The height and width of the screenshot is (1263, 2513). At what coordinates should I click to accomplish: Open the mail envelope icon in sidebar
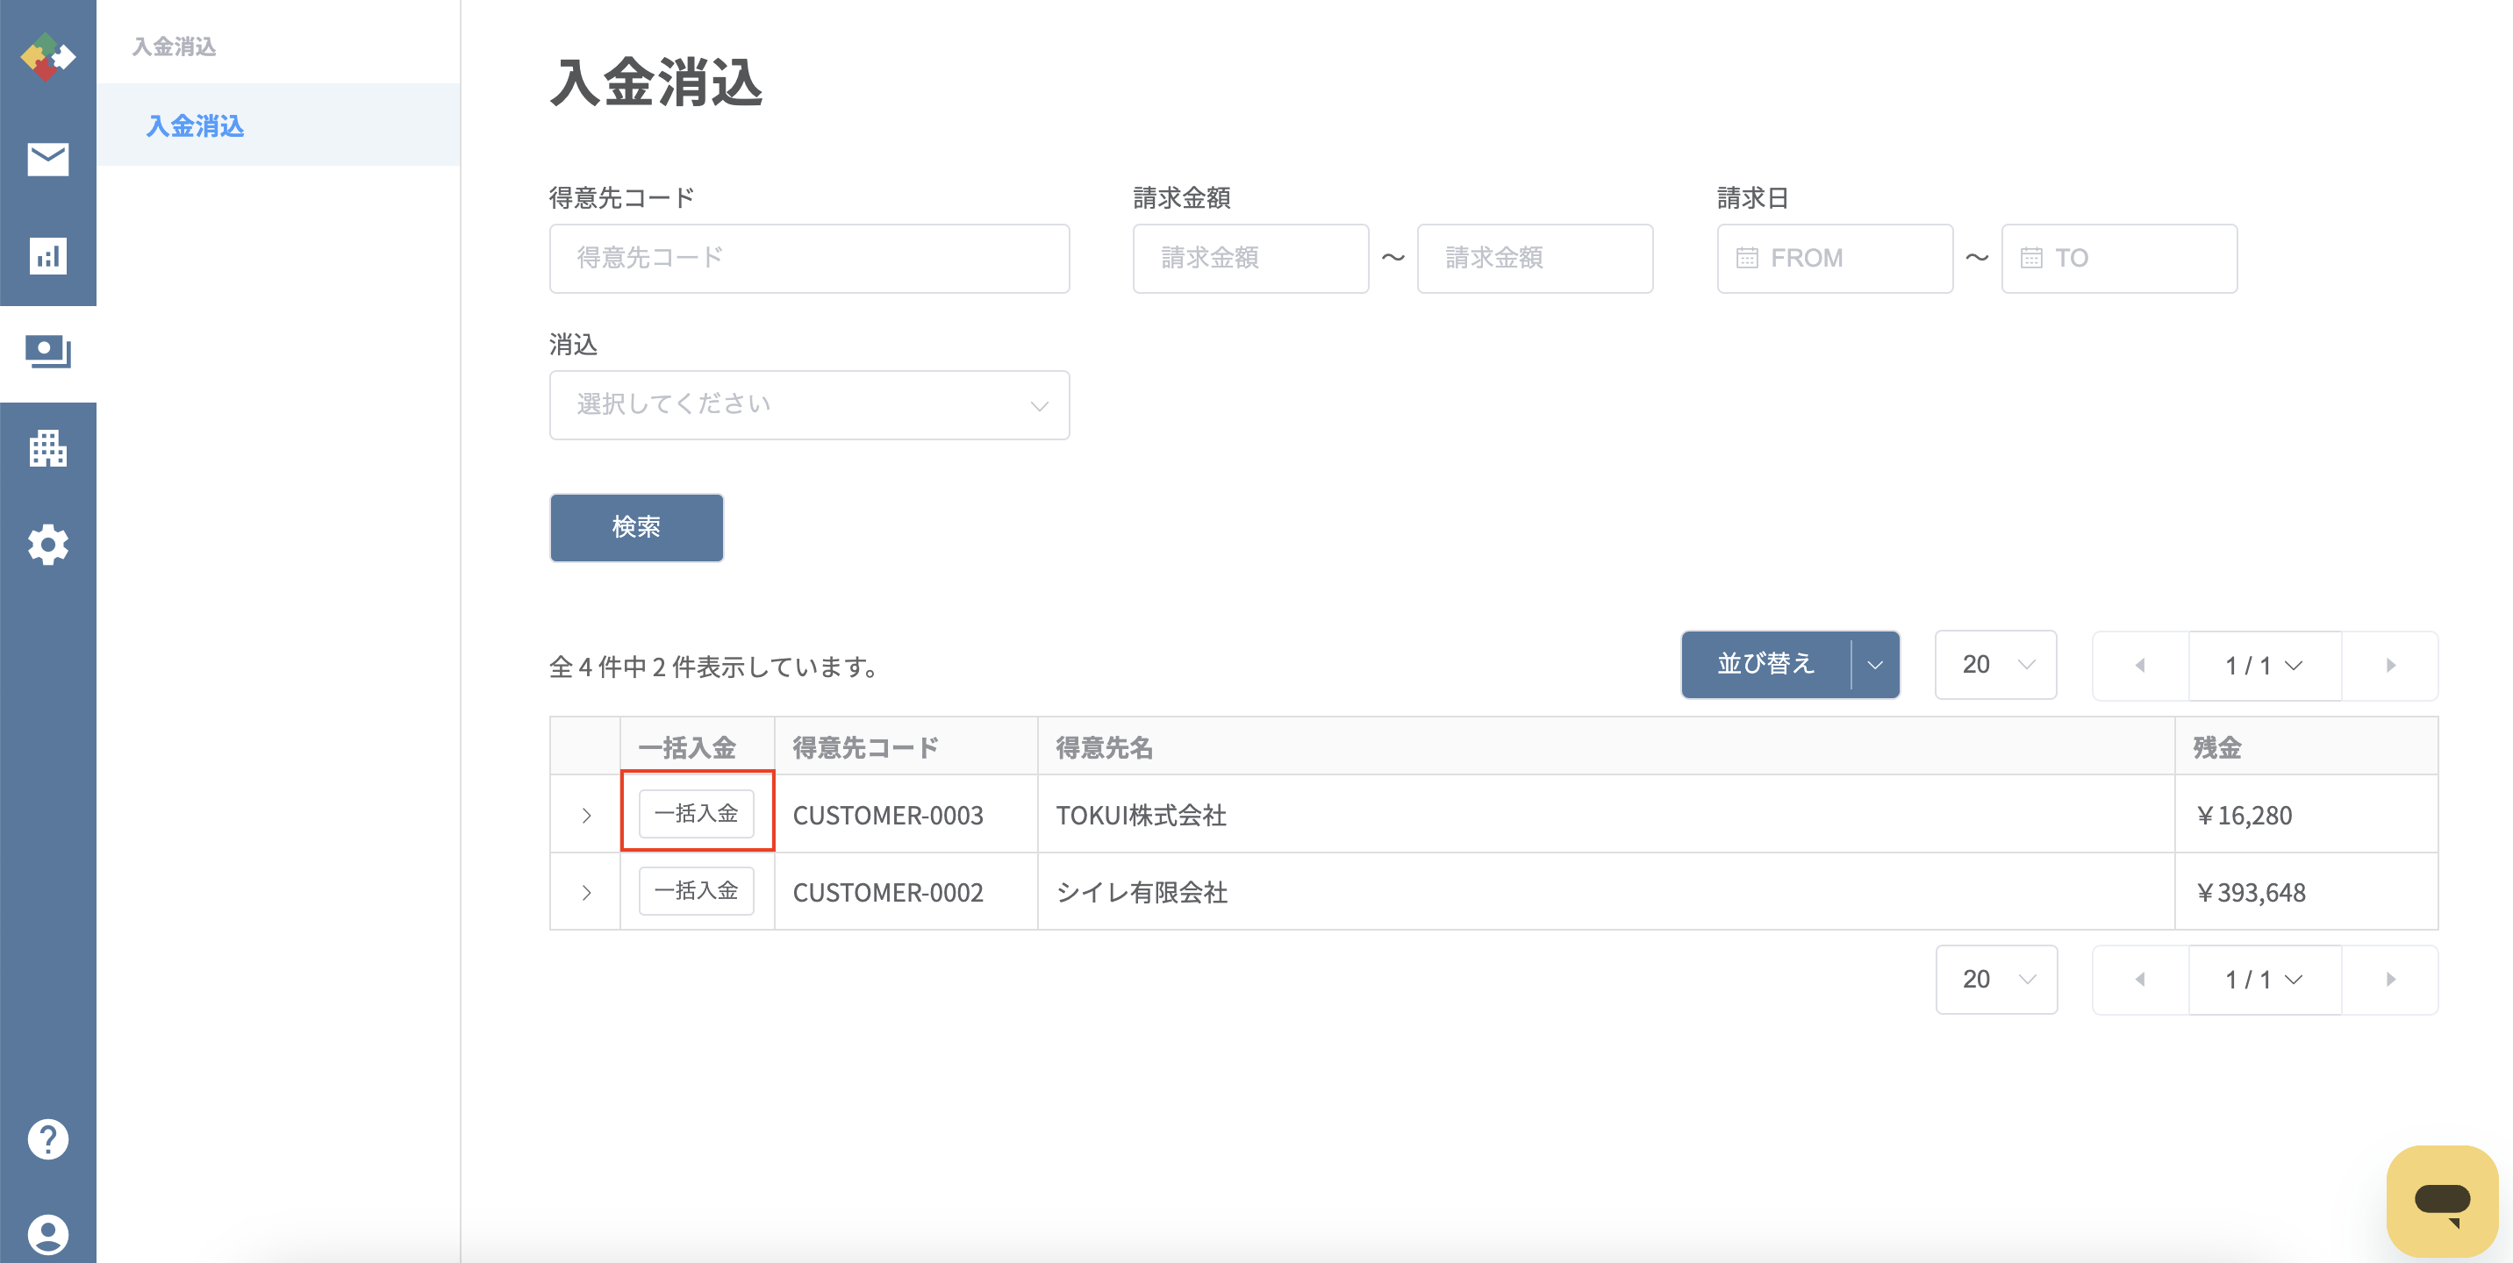click(47, 159)
